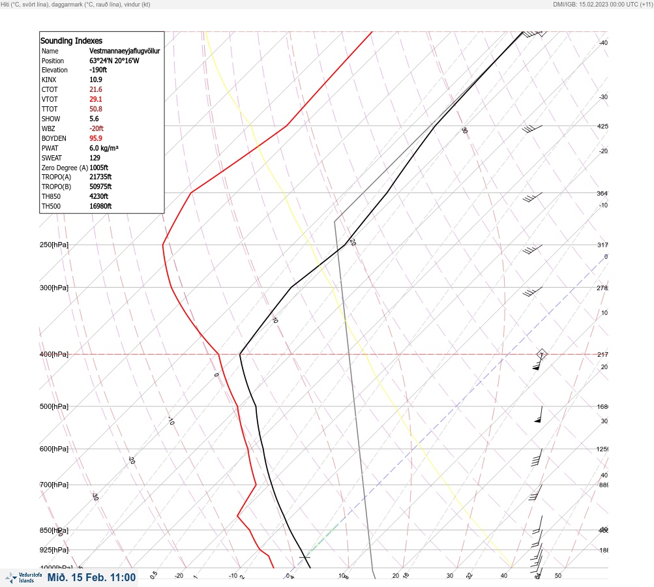Click the black temperature line at 500 hPa
654x587 pixels.
click(x=256, y=406)
